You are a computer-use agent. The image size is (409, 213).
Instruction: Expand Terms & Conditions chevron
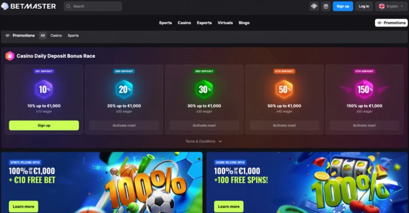220,141
